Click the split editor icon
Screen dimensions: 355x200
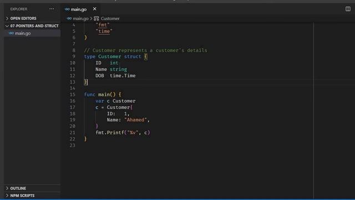click(x=348, y=9)
